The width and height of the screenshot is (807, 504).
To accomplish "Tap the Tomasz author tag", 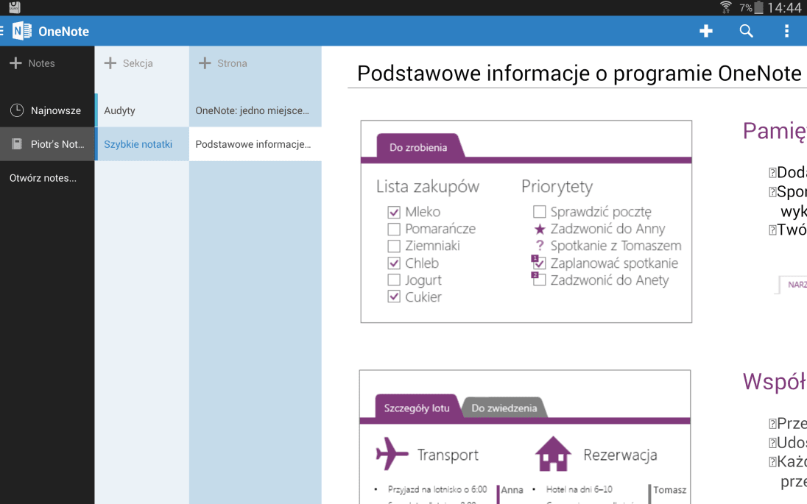I will click(x=669, y=490).
